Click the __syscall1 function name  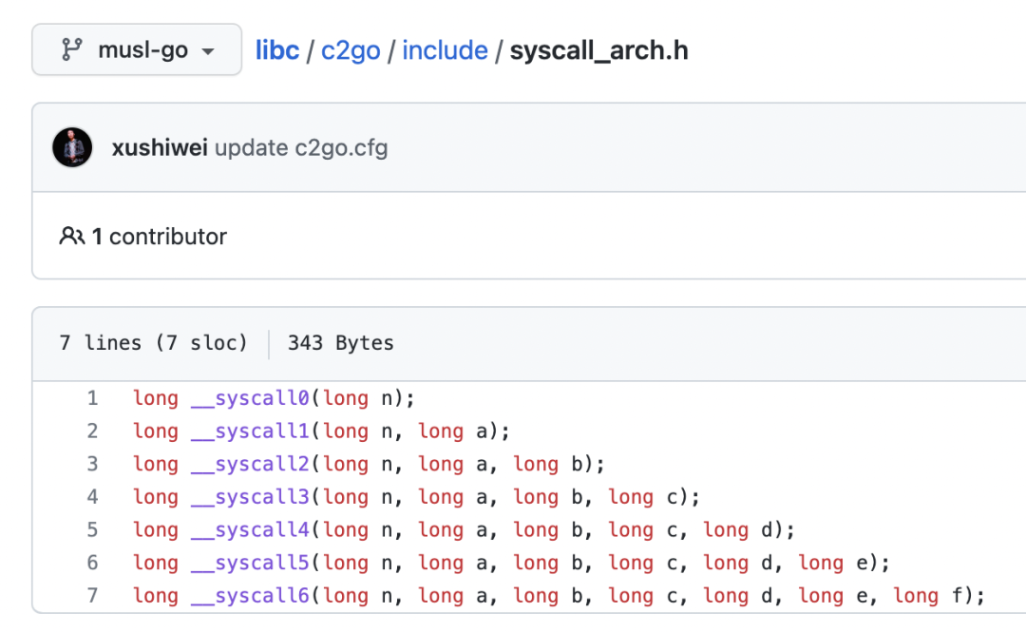click(x=250, y=431)
